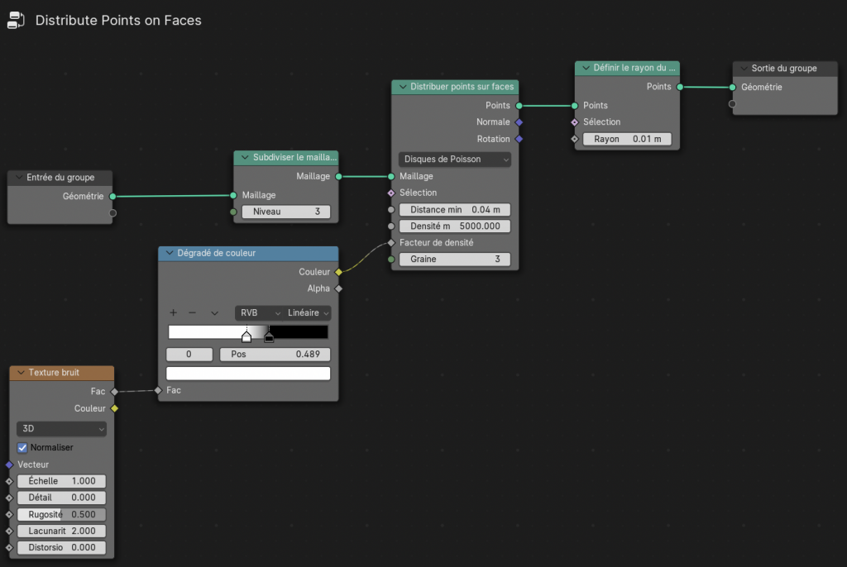Click the Rayon 0.01 m field

coord(626,139)
